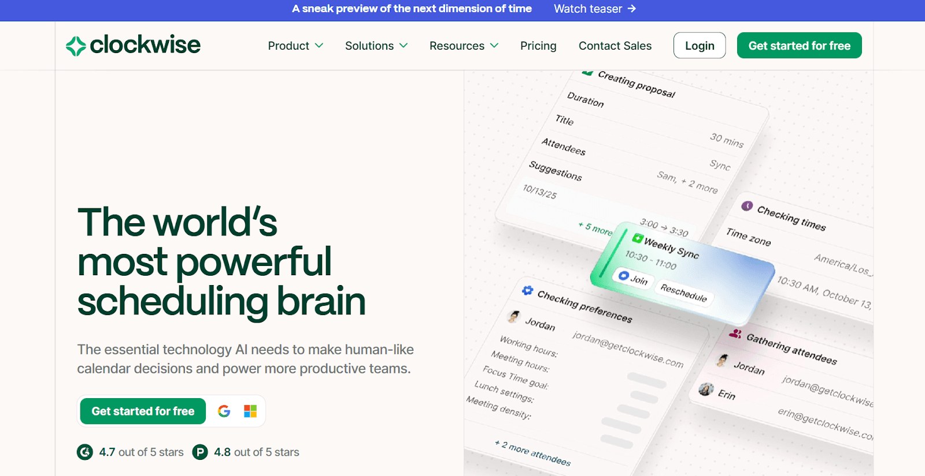This screenshot has height=476, width=925.
Task: Click Erin's avatar under Gathering attendees
Action: click(706, 389)
